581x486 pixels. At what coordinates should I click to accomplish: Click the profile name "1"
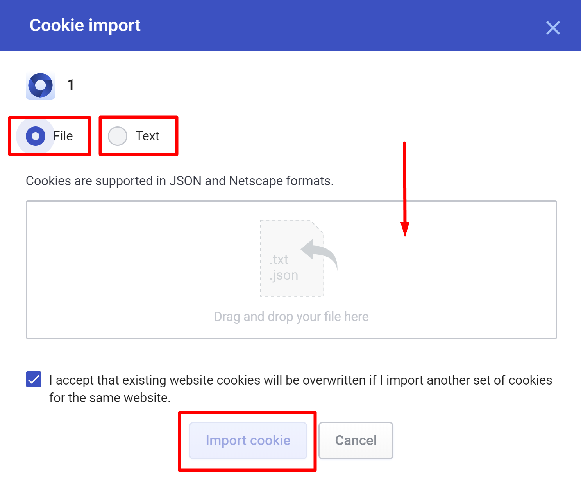[x=71, y=85]
